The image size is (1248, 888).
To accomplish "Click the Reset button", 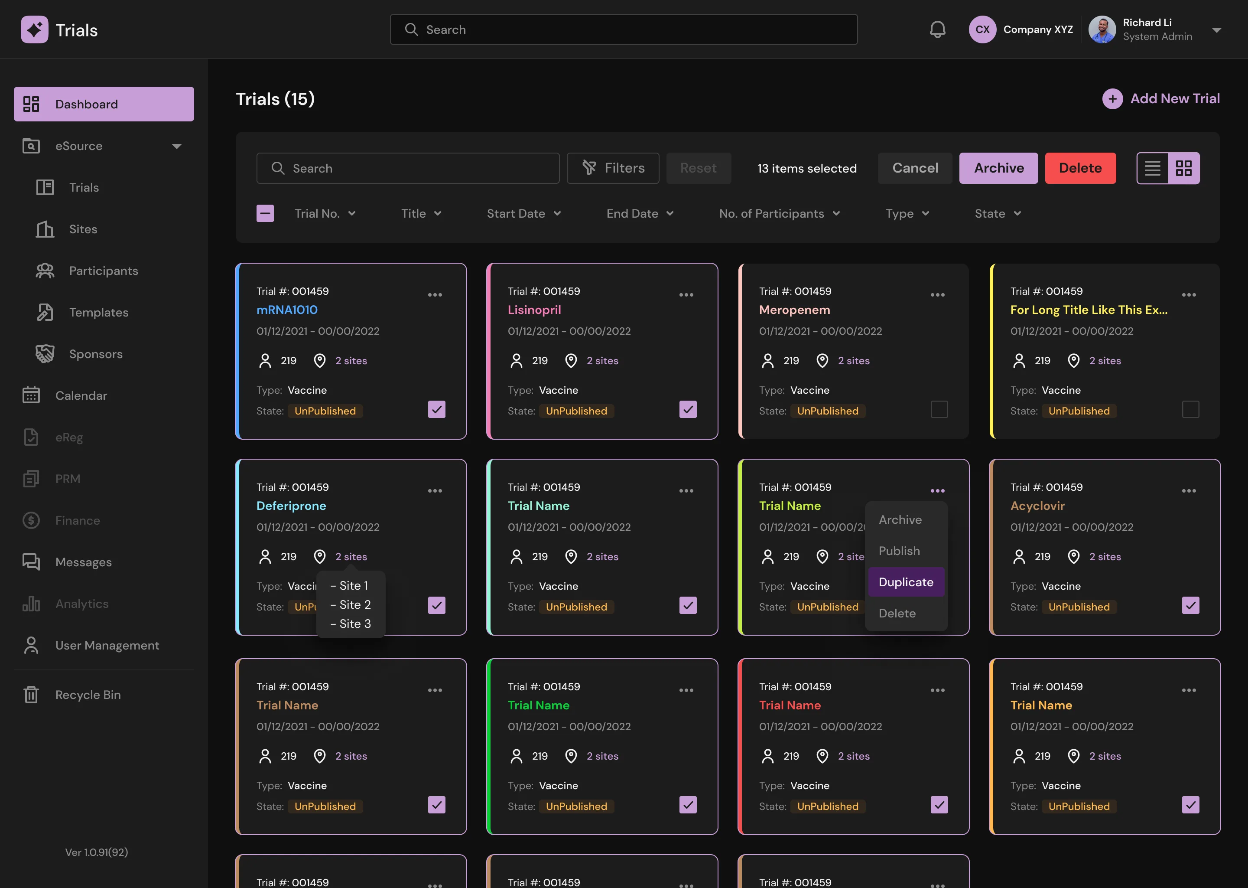I will [x=698, y=168].
